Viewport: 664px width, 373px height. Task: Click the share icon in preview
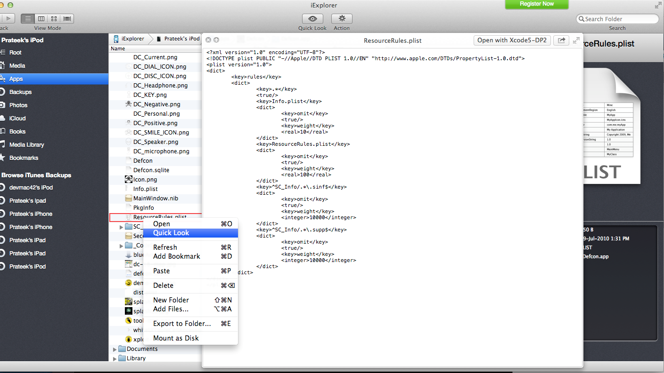561,40
